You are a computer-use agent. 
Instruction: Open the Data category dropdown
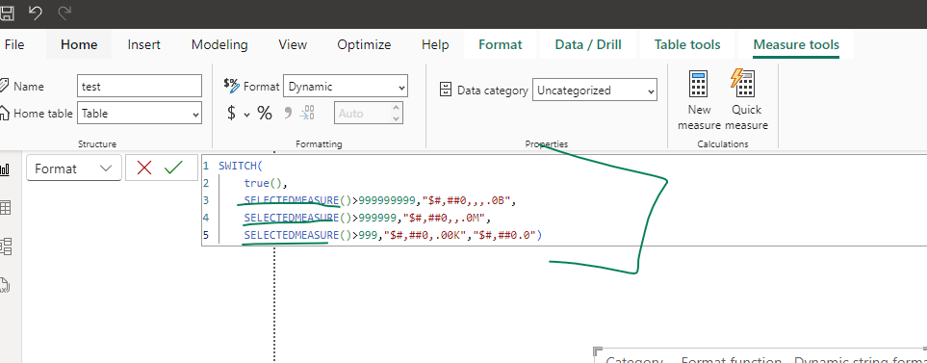click(x=595, y=91)
